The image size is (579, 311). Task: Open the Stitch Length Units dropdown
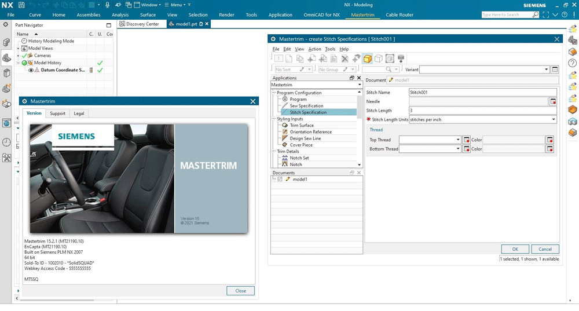coord(554,120)
